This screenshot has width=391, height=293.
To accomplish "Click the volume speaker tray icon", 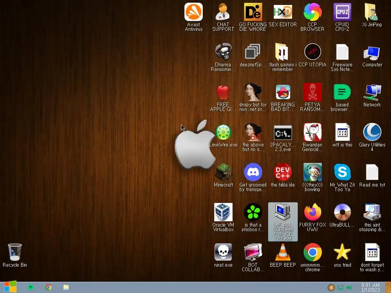I will (x=349, y=288).
